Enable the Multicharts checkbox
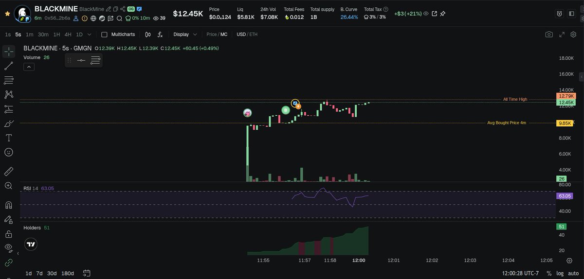This screenshot has height=279, width=584. (104, 35)
